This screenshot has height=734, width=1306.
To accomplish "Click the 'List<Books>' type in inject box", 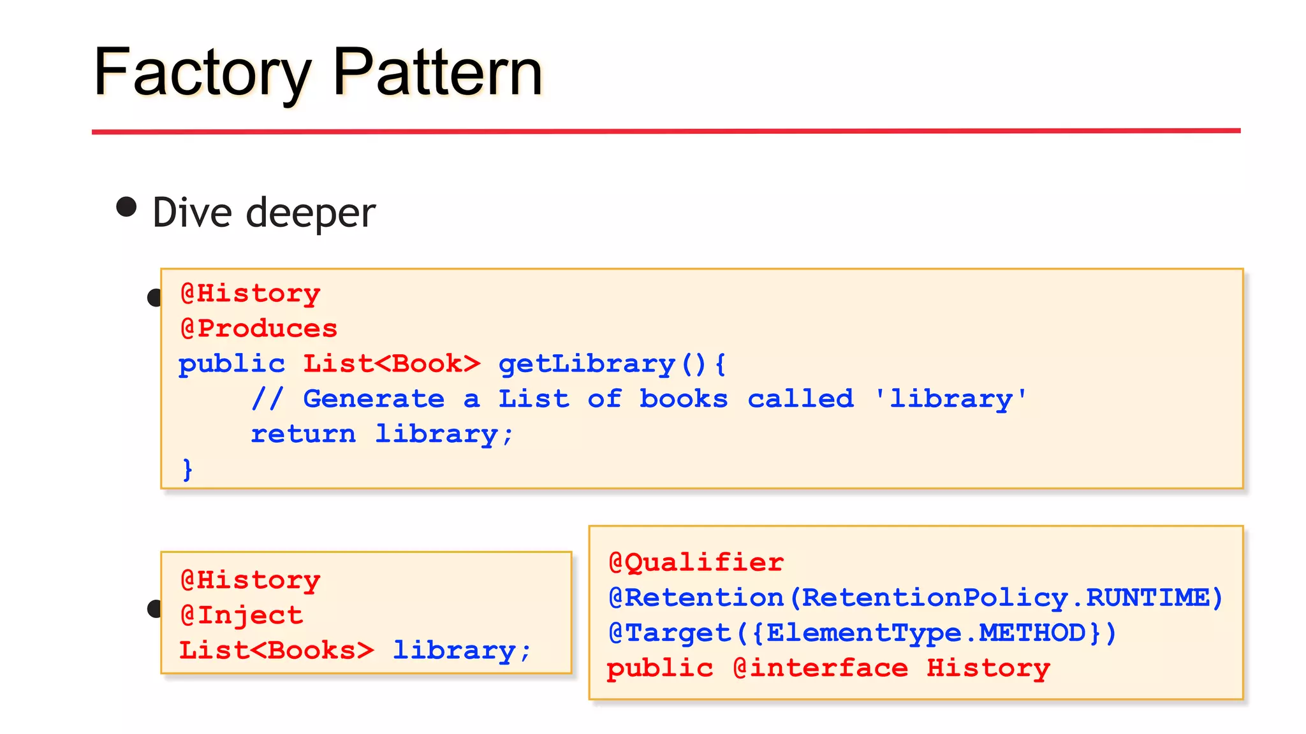I will 276,651.
